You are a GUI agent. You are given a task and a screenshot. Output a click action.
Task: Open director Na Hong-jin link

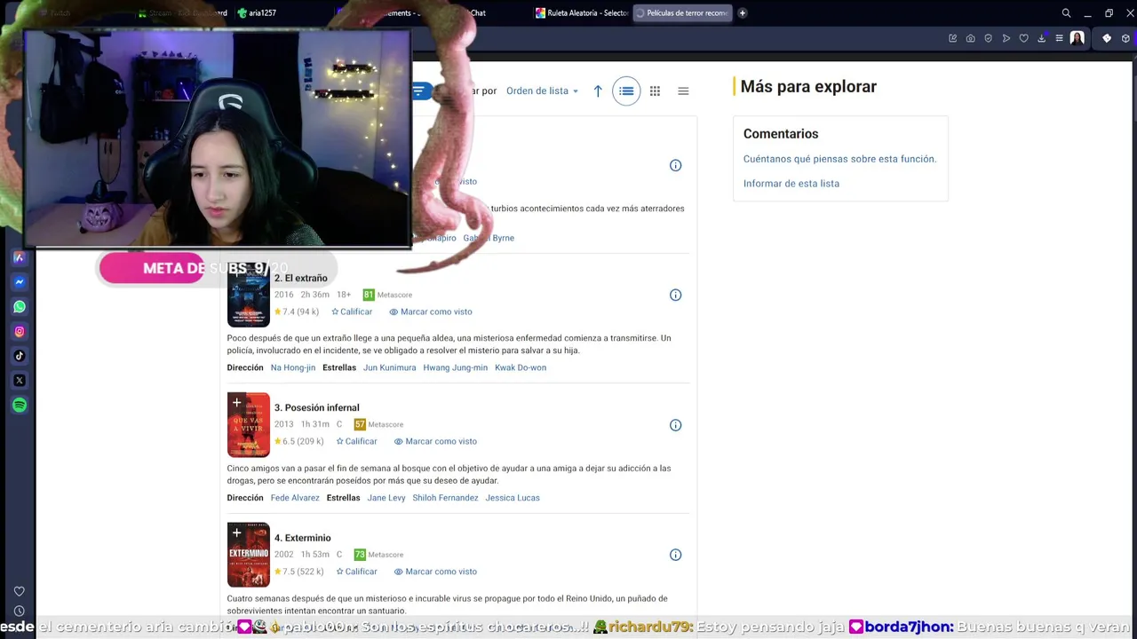(293, 367)
